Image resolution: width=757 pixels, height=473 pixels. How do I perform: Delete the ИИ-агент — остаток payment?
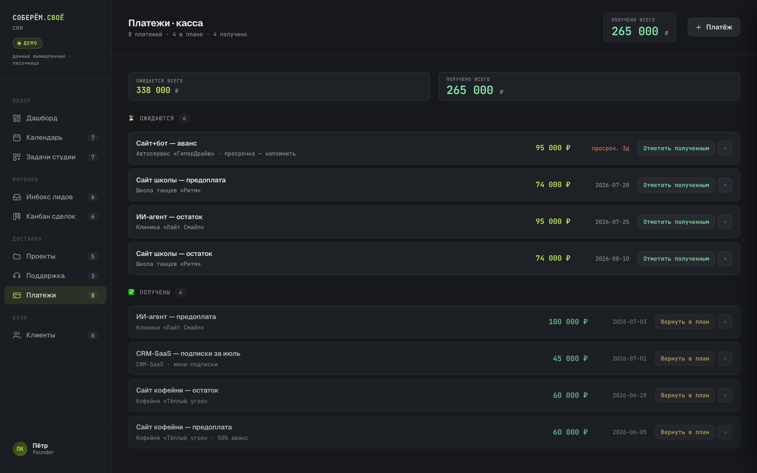click(725, 222)
